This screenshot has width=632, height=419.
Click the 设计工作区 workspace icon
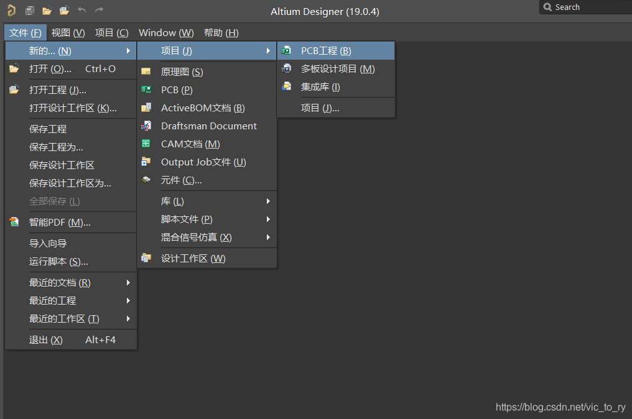pyautogui.click(x=146, y=258)
